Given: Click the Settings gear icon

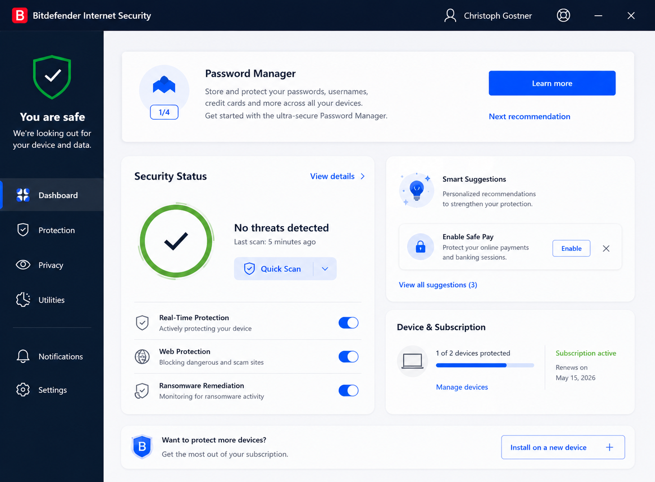Looking at the screenshot, I should coord(23,390).
